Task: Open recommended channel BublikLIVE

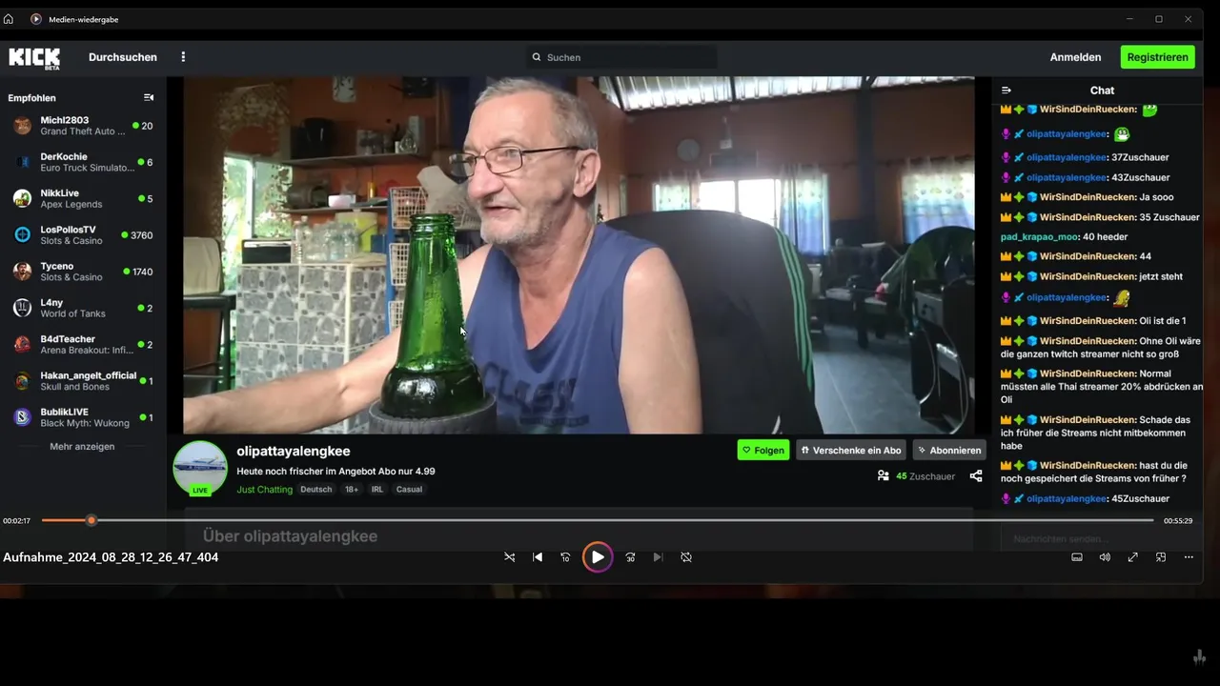Action: pos(83,417)
